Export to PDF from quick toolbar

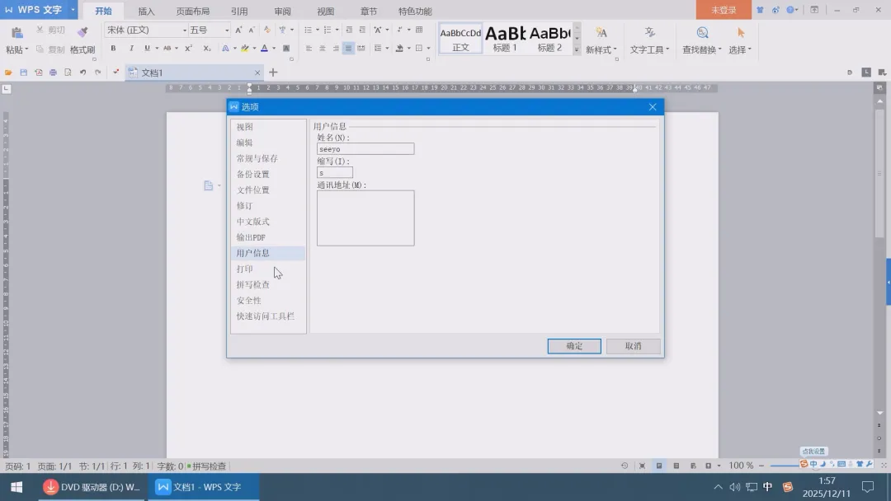(x=38, y=73)
